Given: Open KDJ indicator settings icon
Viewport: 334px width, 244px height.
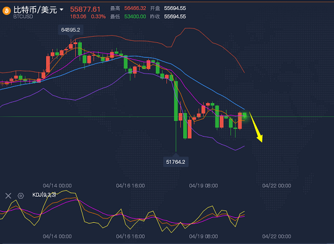Looking at the screenshot, I should click(x=21, y=196).
